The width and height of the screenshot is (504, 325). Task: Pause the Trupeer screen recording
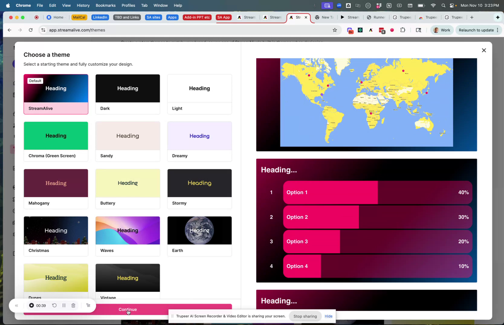tap(64, 305)
